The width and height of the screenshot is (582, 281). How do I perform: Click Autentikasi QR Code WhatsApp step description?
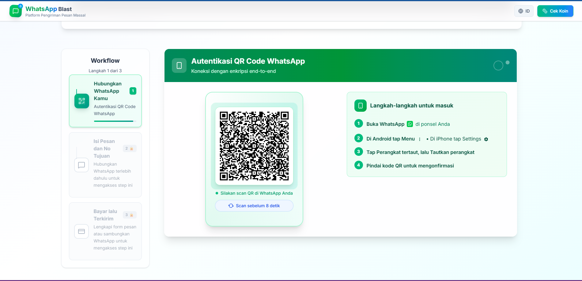pyautogui.click(x=115, y=110)
